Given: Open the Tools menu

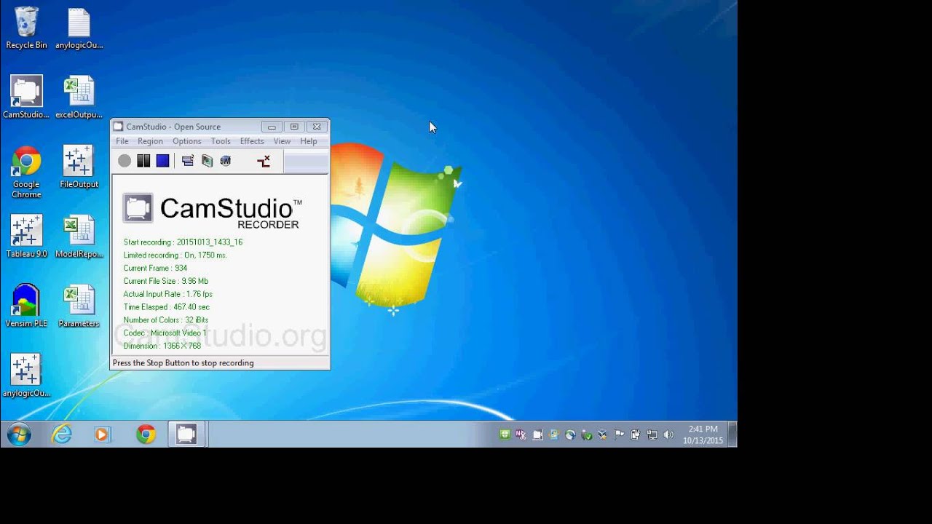Looking at the screenshot, I should coord(221,141).
